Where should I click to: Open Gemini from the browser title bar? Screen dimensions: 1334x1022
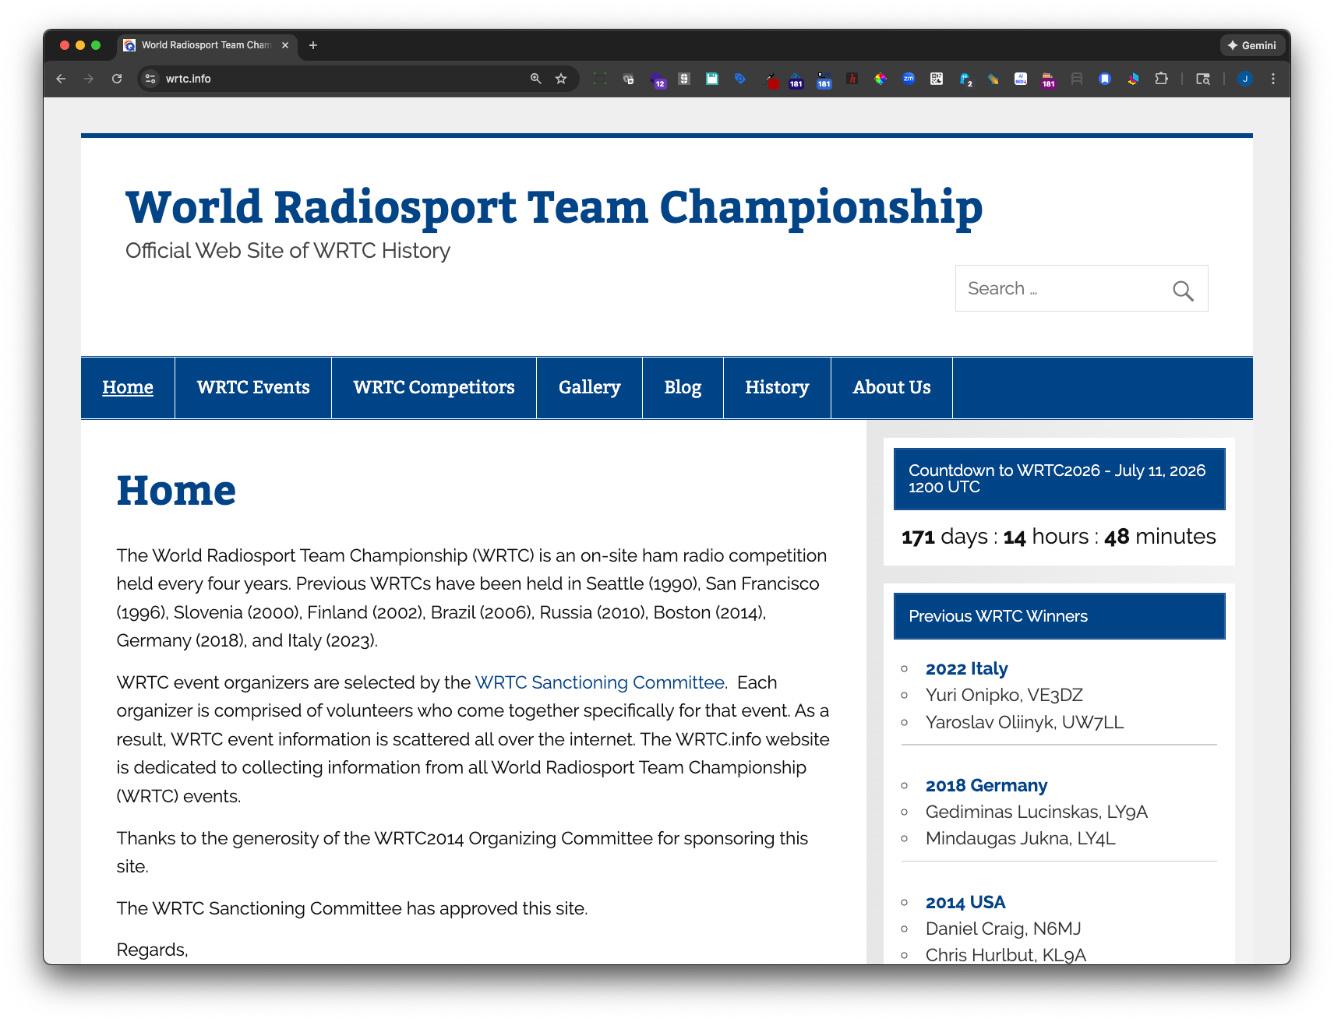(1252, 45)
